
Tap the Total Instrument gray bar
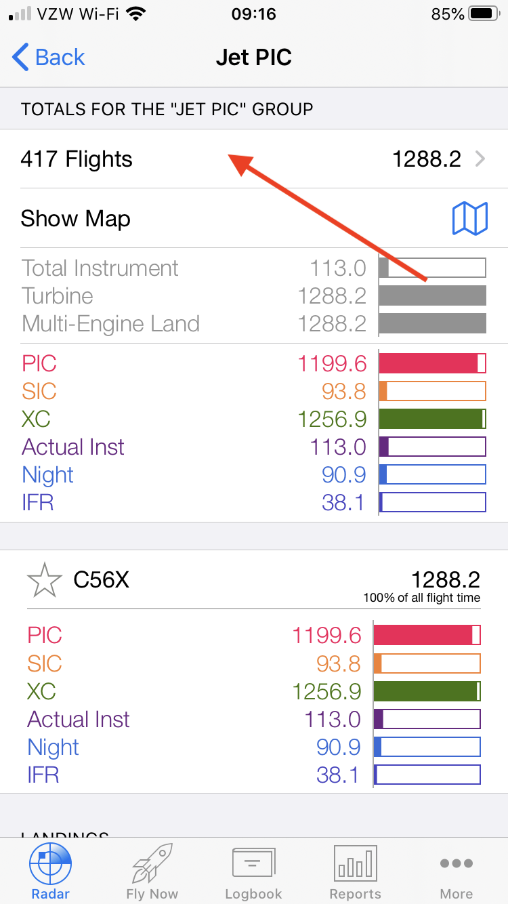(432, 268)
